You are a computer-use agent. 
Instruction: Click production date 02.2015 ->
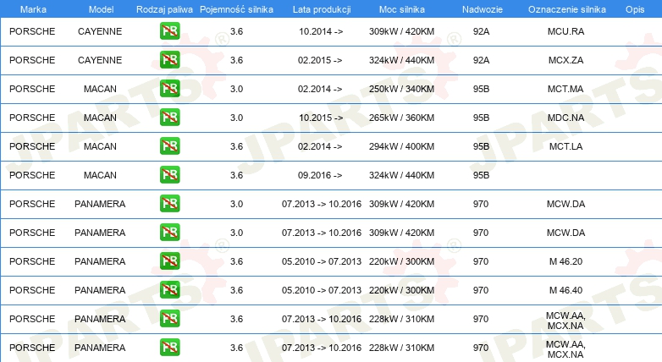320,60
